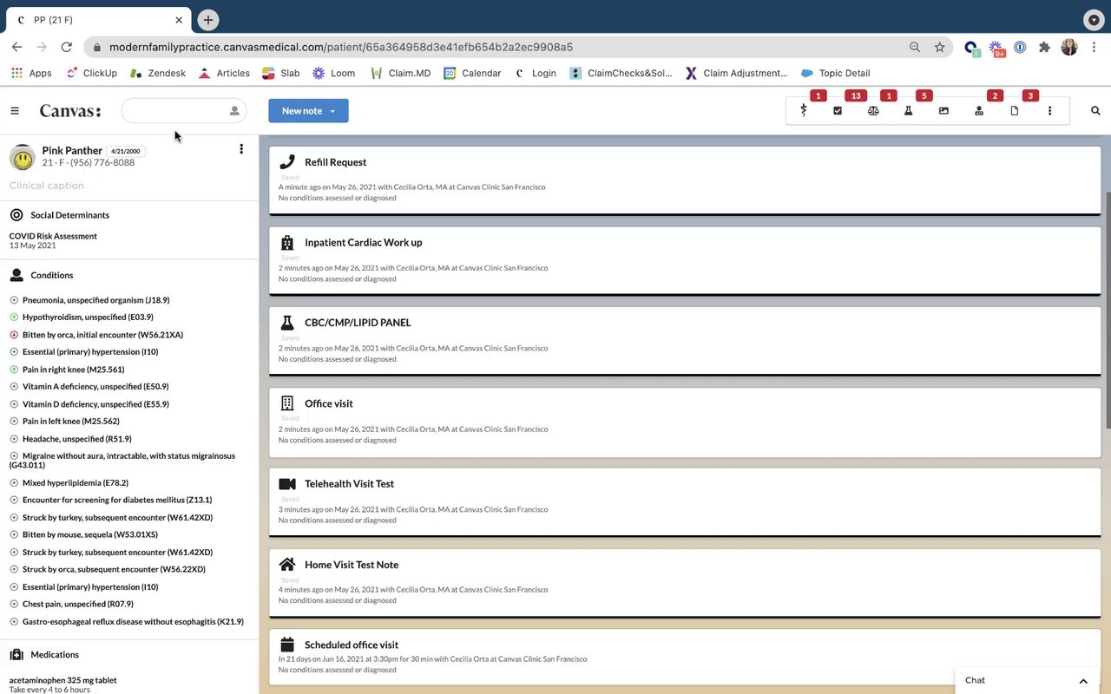Expand the Chat panel with the chevron

point(1083,681)
